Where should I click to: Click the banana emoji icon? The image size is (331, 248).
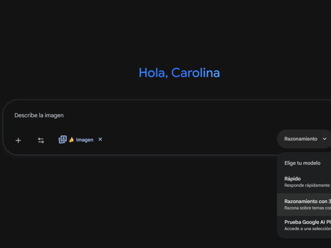(71, 140)
